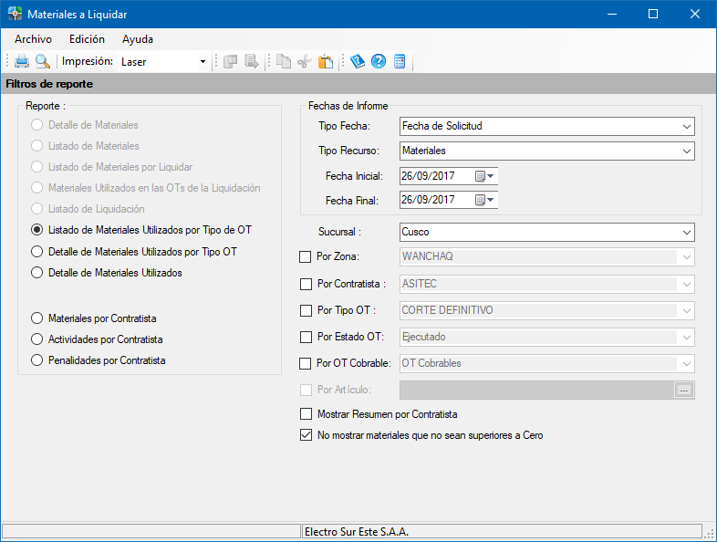This screenshot has width=717, height=542.
Task: Open the calculator icon
Action: coord(399,62)
